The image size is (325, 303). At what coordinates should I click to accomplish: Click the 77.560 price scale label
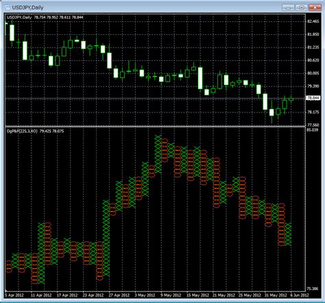click(313, 125)
